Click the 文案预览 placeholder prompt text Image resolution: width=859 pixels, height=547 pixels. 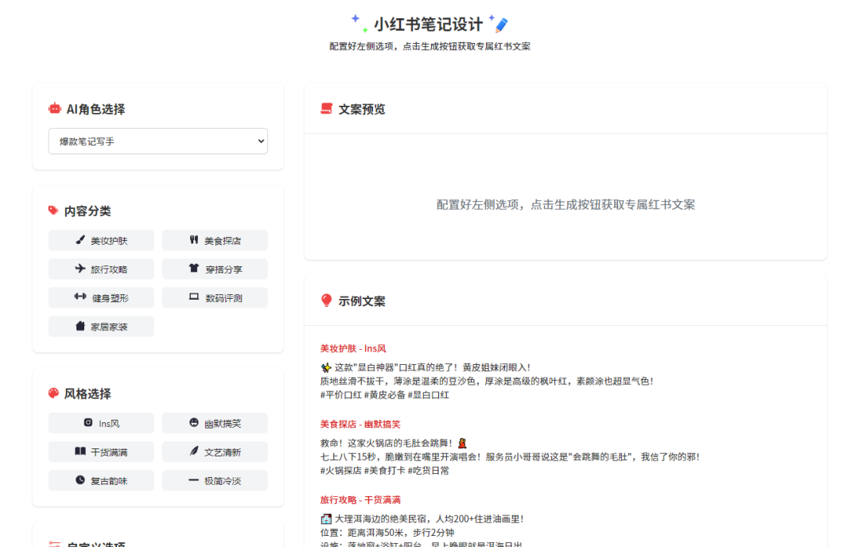(x=565, y=204)
